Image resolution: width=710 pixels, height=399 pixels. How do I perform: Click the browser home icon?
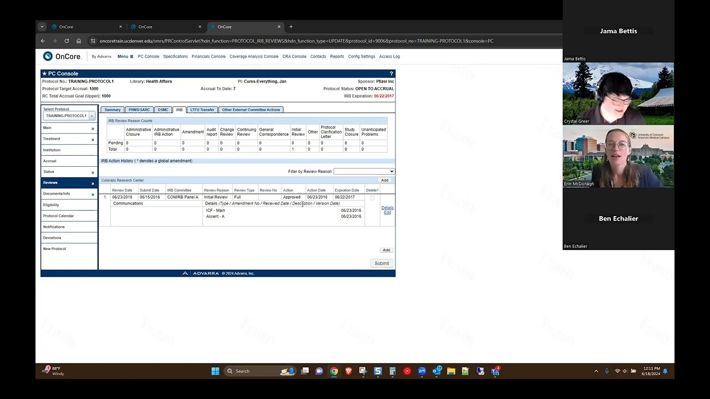(x=79, y=41)
